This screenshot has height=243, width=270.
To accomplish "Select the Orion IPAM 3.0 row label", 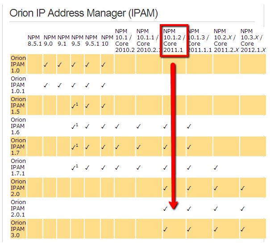I will [x=18, y=229].
